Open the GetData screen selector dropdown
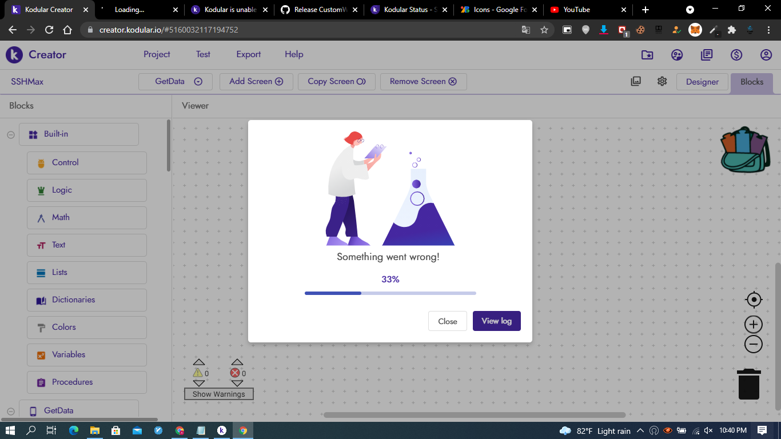The width and height of the screenshot is (781, 439). pyautogui.click(x=176, y=81)
